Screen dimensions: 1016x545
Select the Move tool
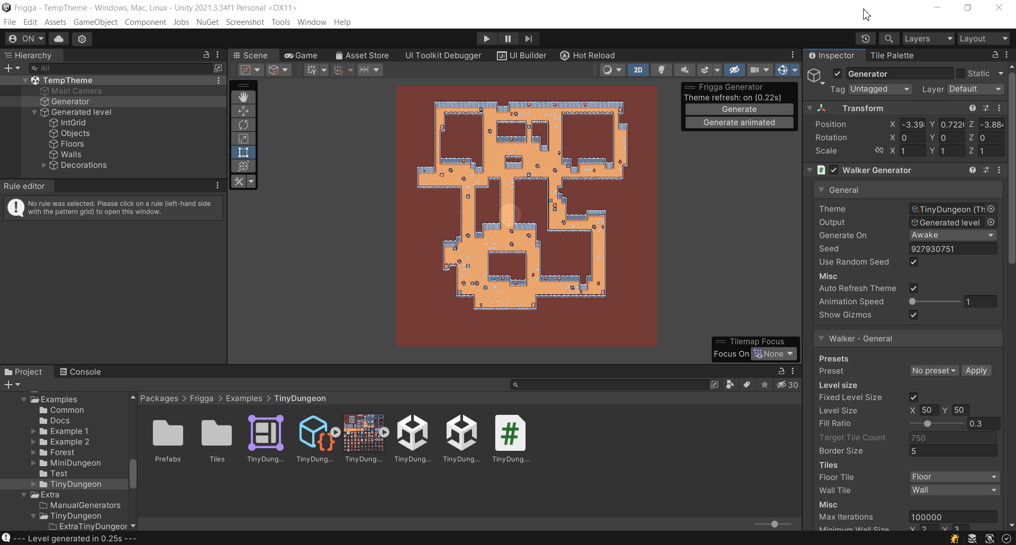pyautogui.click(x=243, y=111)
